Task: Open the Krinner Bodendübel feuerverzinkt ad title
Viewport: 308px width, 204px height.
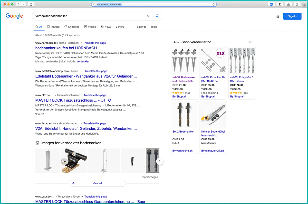Action: pyautogui.click(x=213, y=134)
